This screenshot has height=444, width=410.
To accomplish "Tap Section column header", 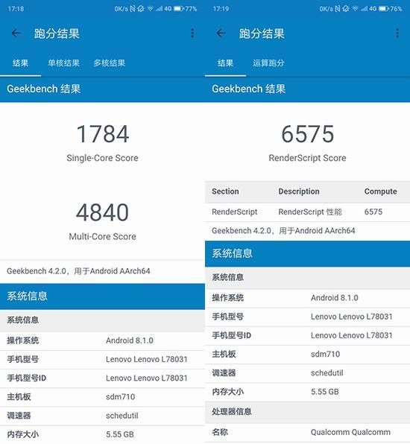I will pyautogui.click(x=225, y=191).
